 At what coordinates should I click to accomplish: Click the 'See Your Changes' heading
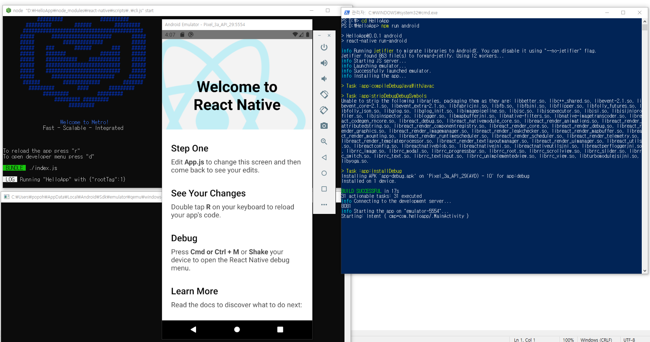[x=208, y=194]
